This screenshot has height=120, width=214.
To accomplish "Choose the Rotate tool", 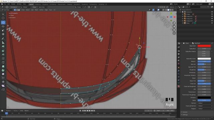I will click(x=3, y=26).
